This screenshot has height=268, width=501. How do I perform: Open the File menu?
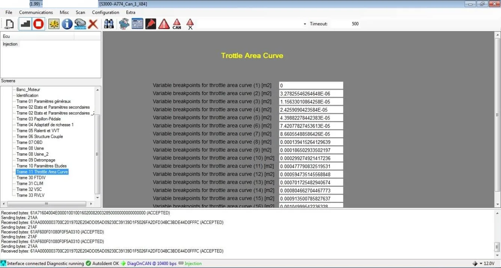point(9,12)
